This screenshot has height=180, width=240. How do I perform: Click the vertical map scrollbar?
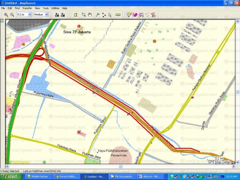(238, 93)
